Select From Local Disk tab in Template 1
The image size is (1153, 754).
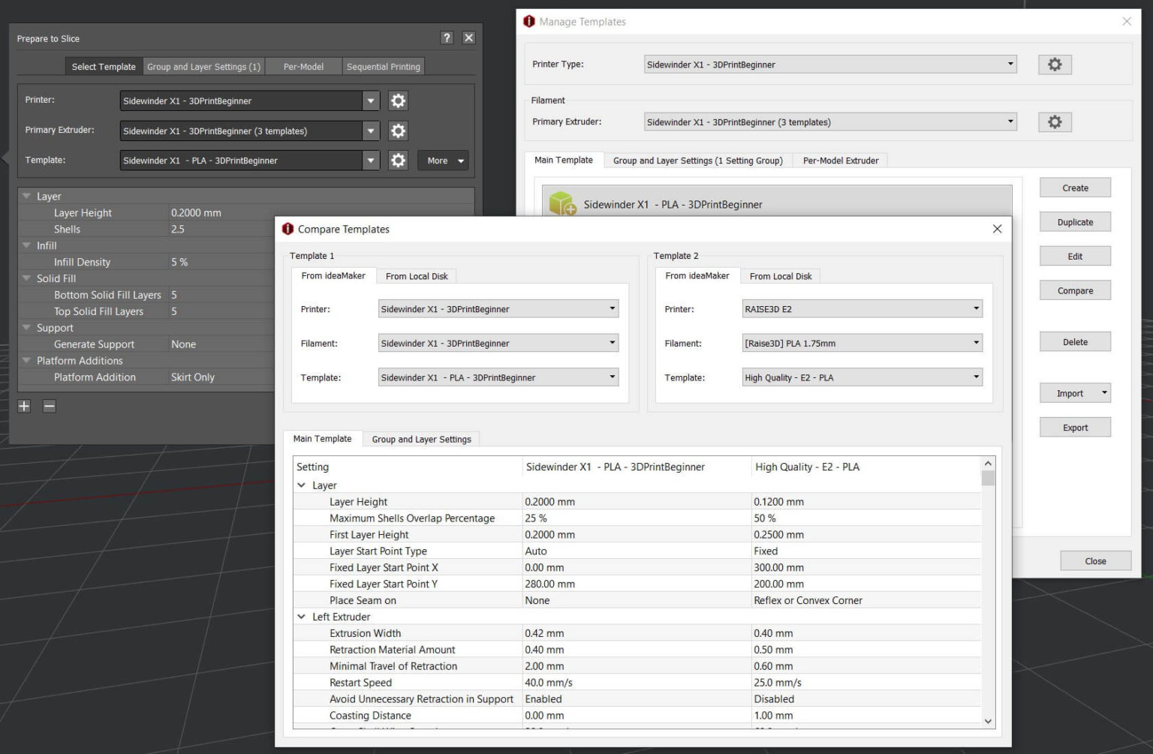[417, 276]
